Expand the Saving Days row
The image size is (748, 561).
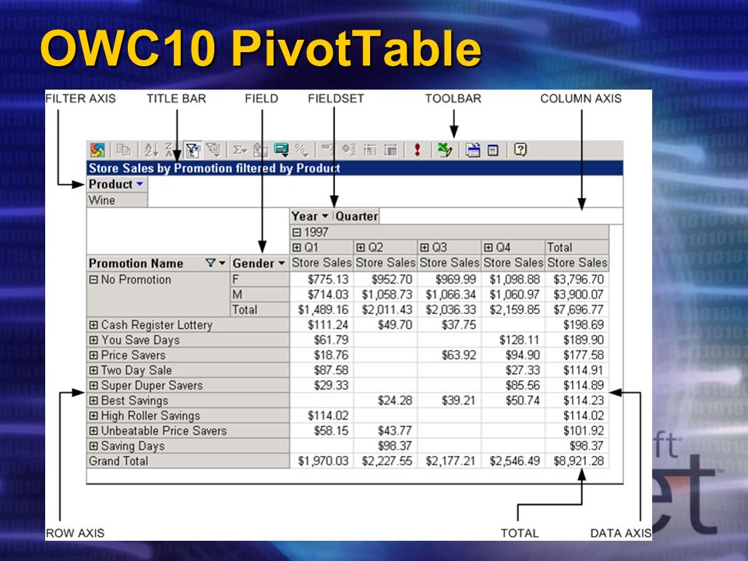pyautogui.click(x=93, y=446)
